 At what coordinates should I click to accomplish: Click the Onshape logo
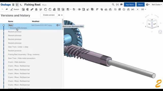click(x=6, y=5)
